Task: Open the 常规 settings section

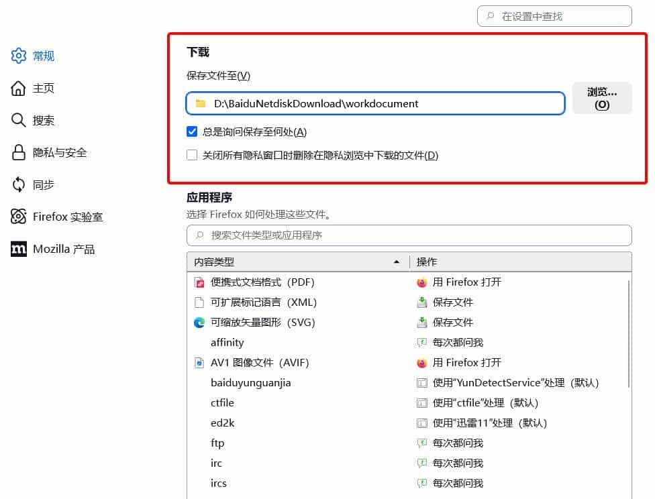Action: pos(18,56)
